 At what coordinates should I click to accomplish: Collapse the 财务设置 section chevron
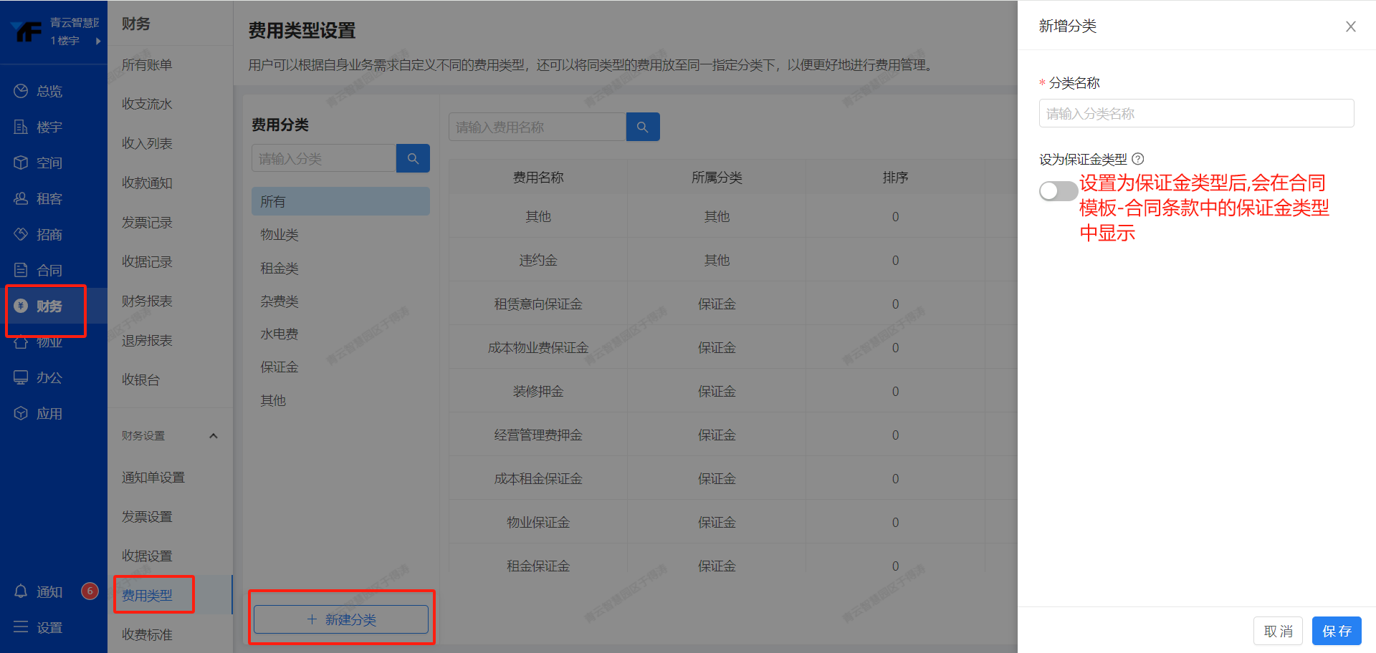213,435
